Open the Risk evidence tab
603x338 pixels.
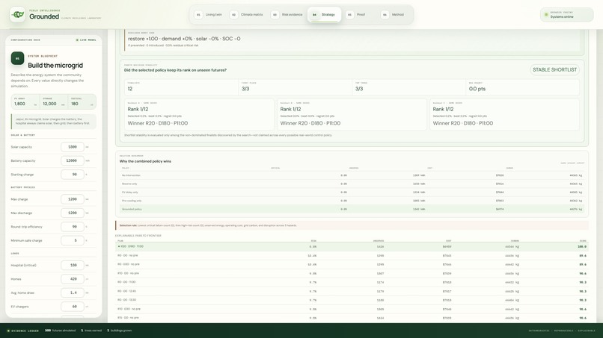pos(287,15)
